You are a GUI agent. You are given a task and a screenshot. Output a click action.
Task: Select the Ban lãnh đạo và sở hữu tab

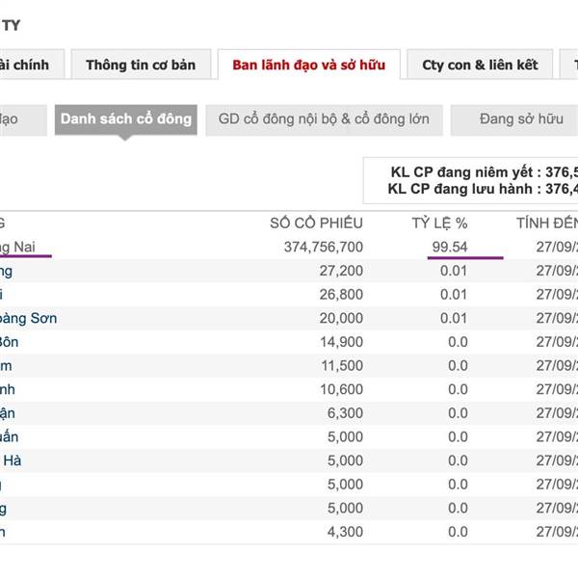click(x=308, y=66)
